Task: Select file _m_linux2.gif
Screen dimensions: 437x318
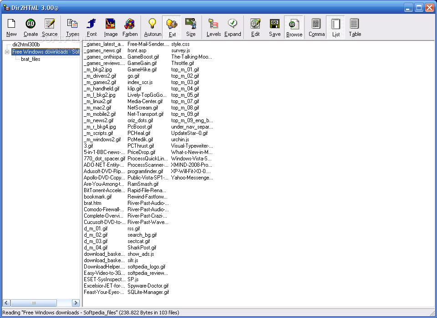Action: tap(98, 101)
